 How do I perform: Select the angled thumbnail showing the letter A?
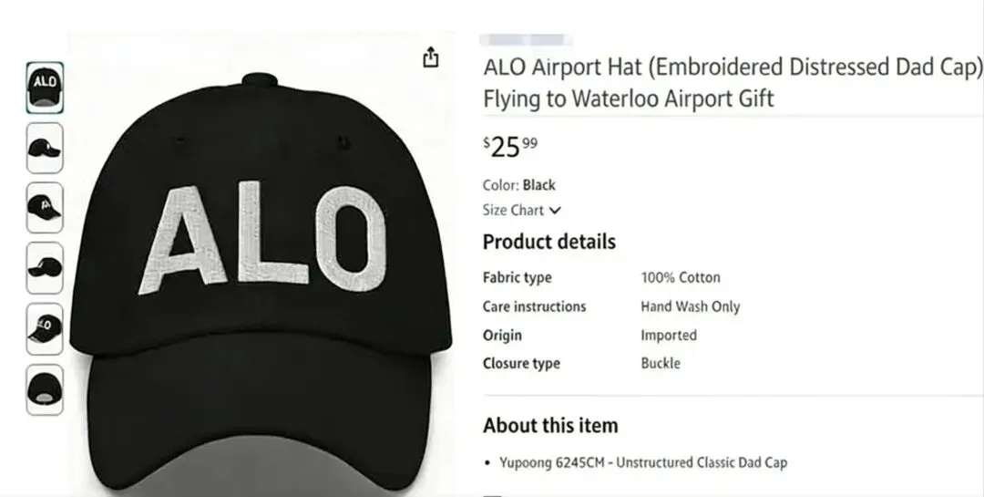pyautogui.click(x=45, y=208)
